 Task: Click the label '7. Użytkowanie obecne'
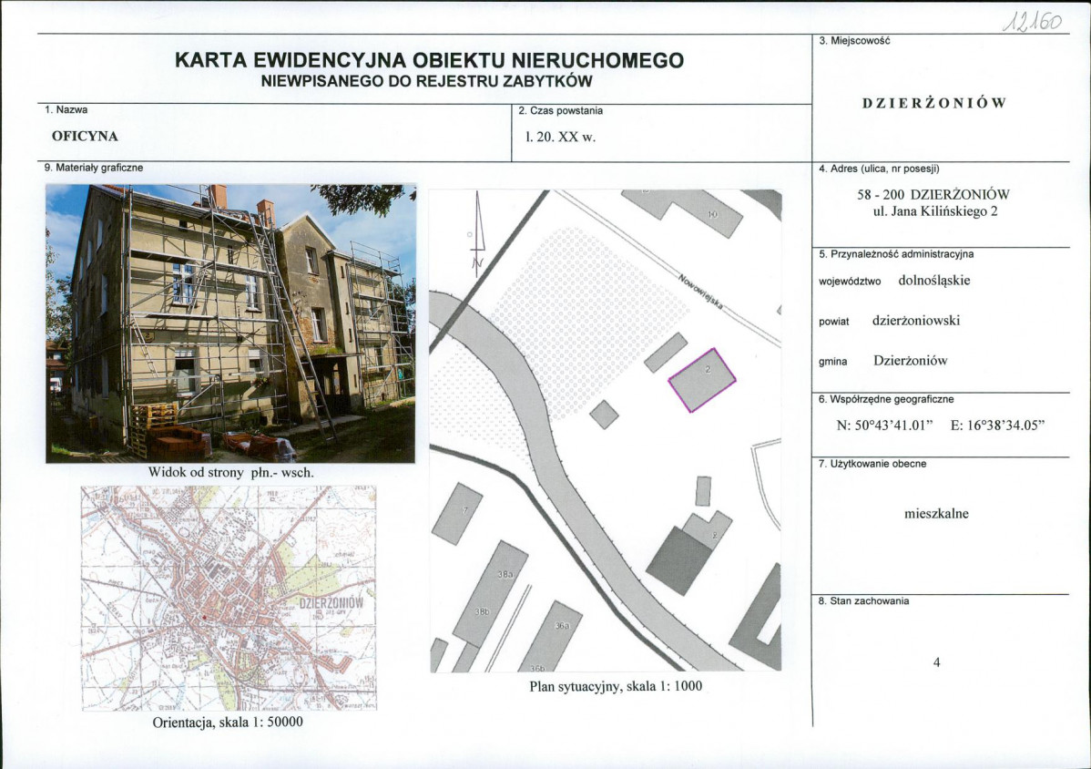pyautogui.click(x=872, y=464)
